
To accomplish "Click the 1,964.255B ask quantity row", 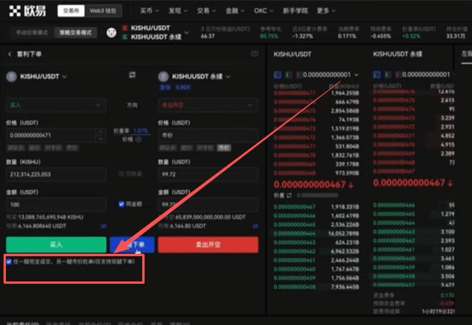I will point(316,93).
